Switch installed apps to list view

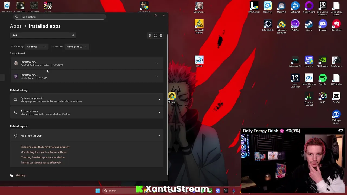pyautogui.click(x=150, y=35)
